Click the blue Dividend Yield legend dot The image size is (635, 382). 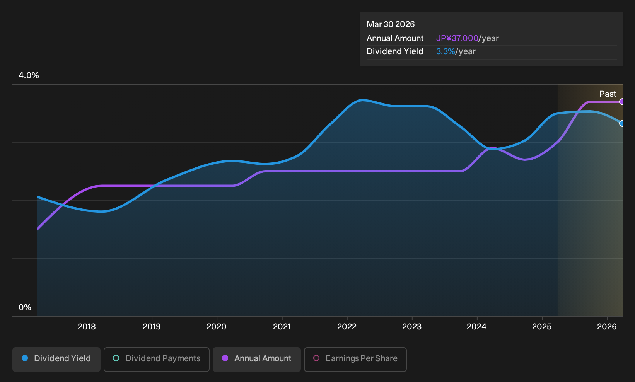[x=25, y=358]
